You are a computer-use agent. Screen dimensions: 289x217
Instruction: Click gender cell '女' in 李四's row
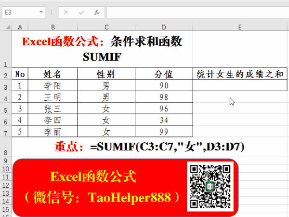[106, 120]
